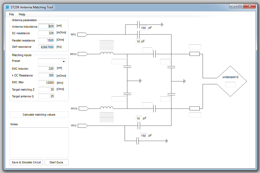The image size is (260, 173).
Task: Click the RFO2 series capacitor symbol
Action: coord(155,109)
